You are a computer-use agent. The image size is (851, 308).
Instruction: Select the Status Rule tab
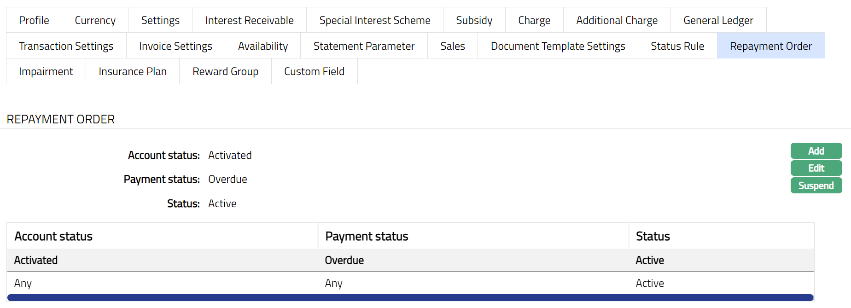[x=677, y=46]
